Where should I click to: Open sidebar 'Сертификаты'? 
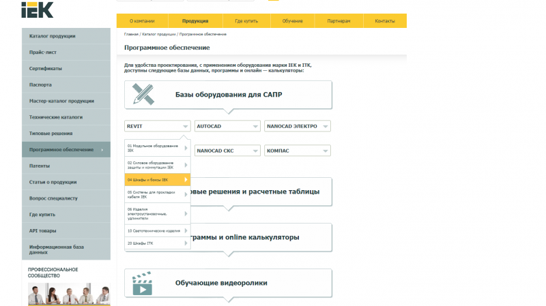(66, 69)
